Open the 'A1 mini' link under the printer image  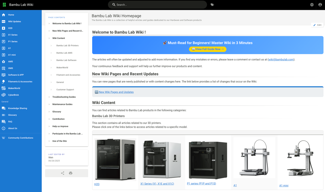pyautogui.click(x=284, y=185)
